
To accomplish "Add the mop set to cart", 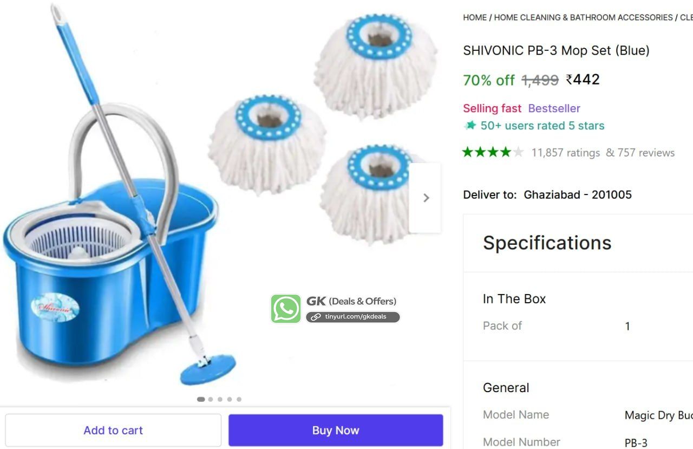I will (113, 431).
